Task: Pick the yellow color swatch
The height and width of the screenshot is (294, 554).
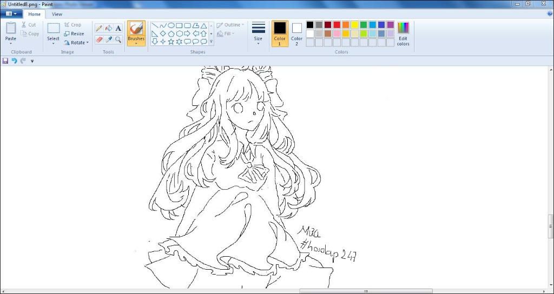Action: (354, 25)
